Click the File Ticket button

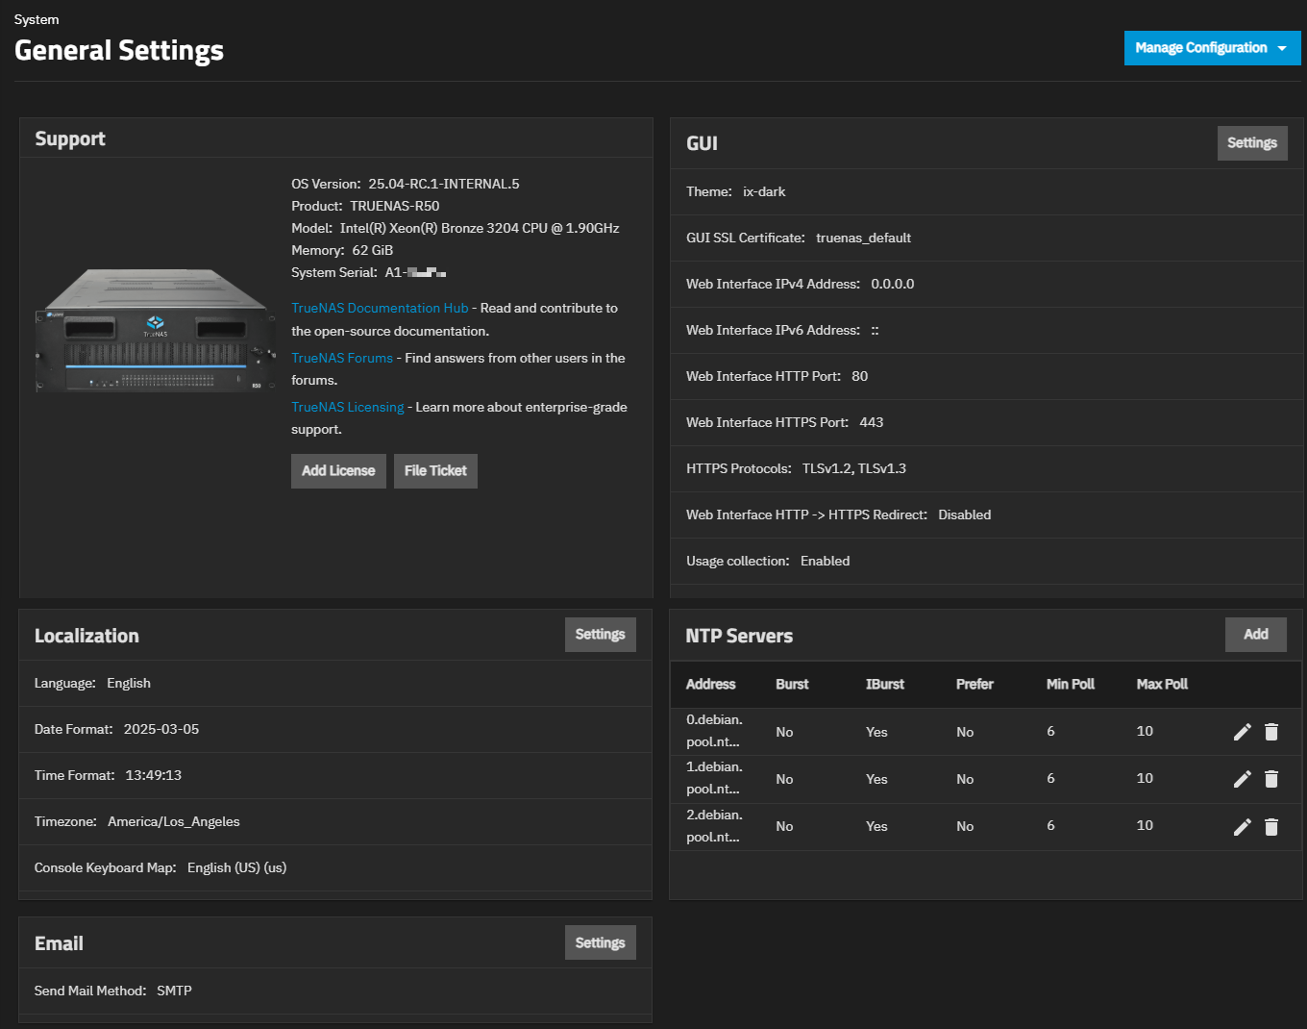[435, 471]
